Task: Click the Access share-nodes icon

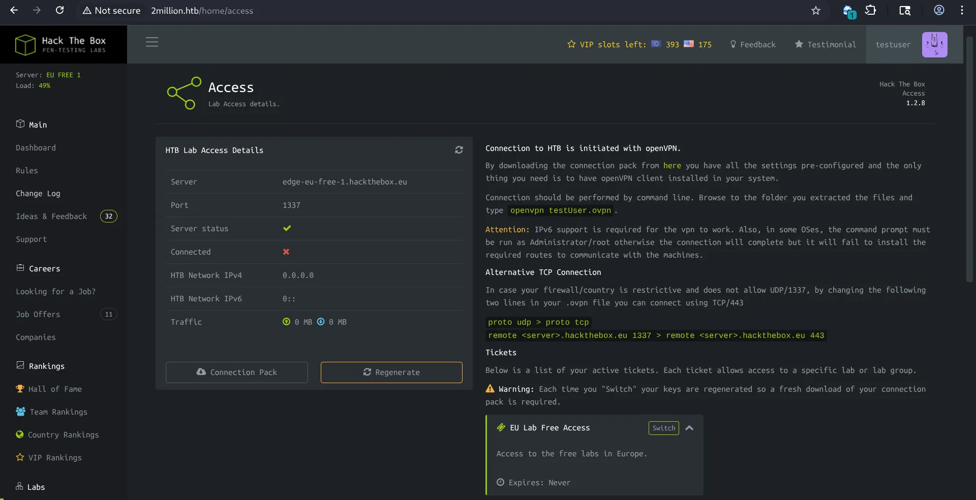Action: coord(184,93)
